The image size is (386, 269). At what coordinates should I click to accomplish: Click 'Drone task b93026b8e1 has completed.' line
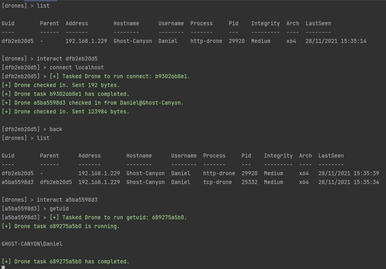[65, 94]
